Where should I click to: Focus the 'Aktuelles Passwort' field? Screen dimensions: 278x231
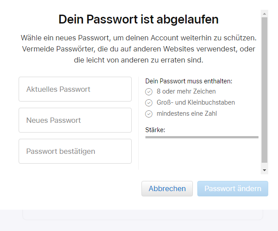[x=75, y=89]
